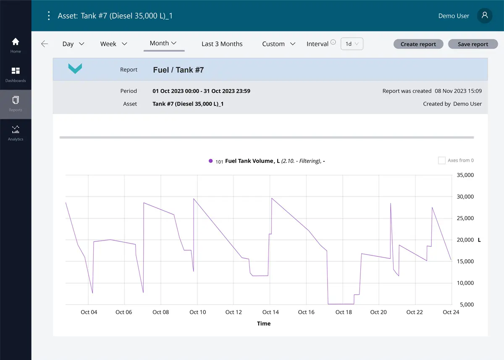Click the gray horizontal bar above chart
504x360 pixels.
tap(267, 137)
